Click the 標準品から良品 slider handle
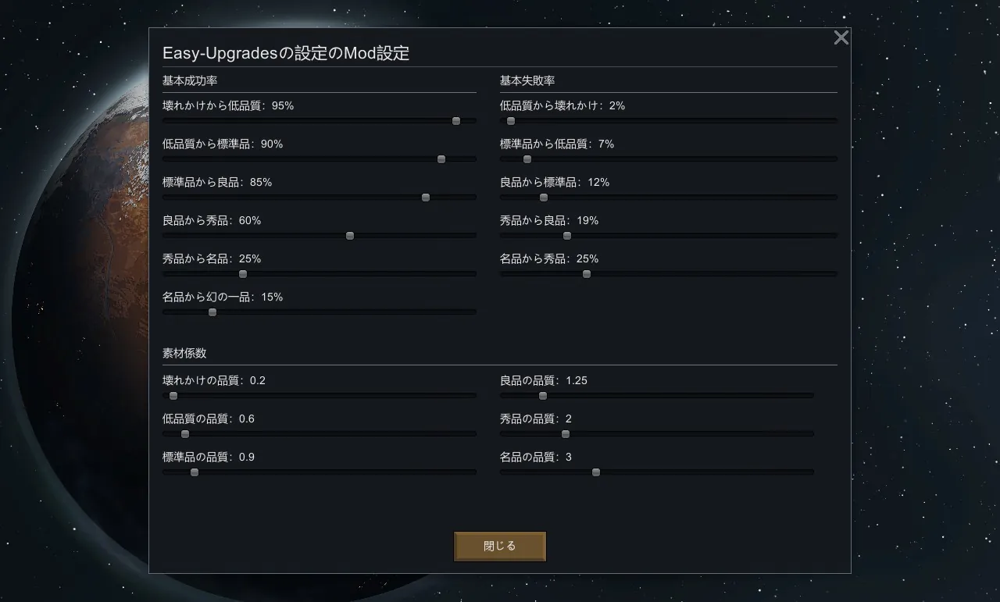Screen dimensions: 1000x602 coord(426,198)
